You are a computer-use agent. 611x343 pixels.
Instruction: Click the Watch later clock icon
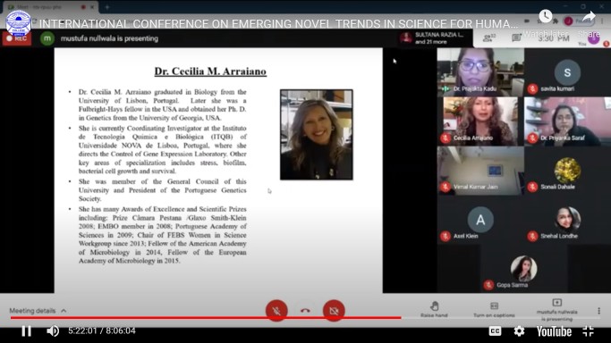click(546, 16)
